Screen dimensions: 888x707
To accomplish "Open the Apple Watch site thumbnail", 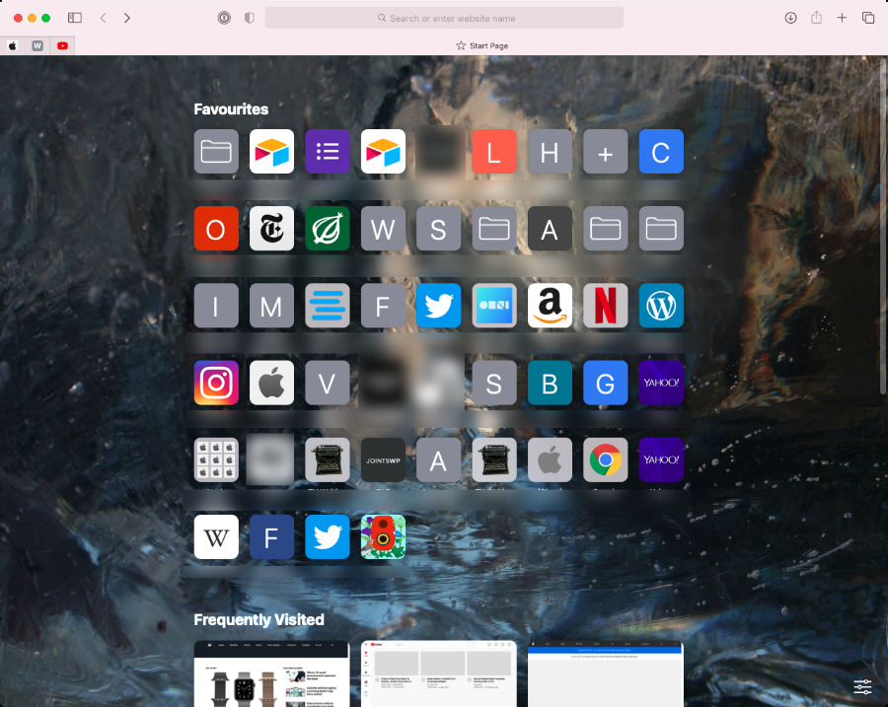I will pyautogui.click(x=272, y=673).
